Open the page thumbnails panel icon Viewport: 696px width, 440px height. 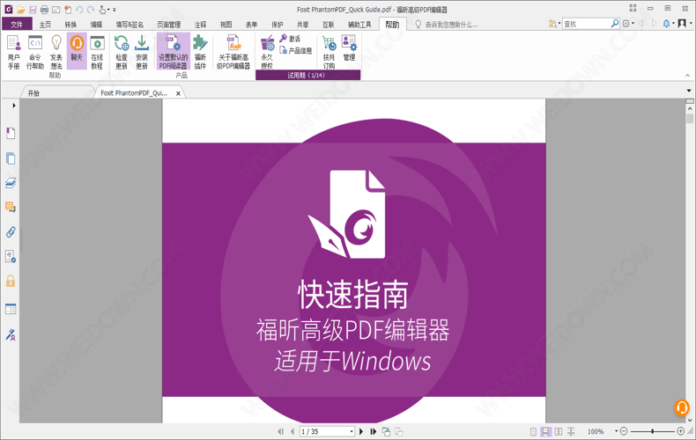tap(11, 158)
